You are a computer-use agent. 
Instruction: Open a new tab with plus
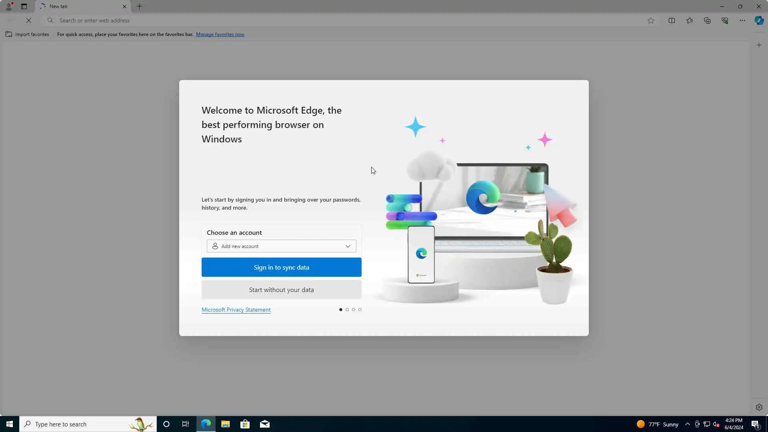pos(140,6)
